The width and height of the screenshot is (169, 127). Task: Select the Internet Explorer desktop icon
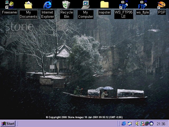[x=48, y=4]
